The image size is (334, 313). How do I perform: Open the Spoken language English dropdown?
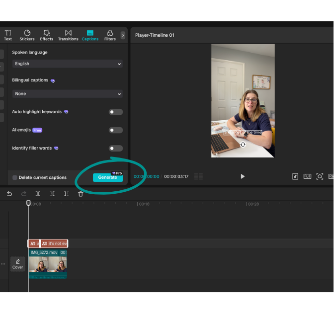(68, 64)
